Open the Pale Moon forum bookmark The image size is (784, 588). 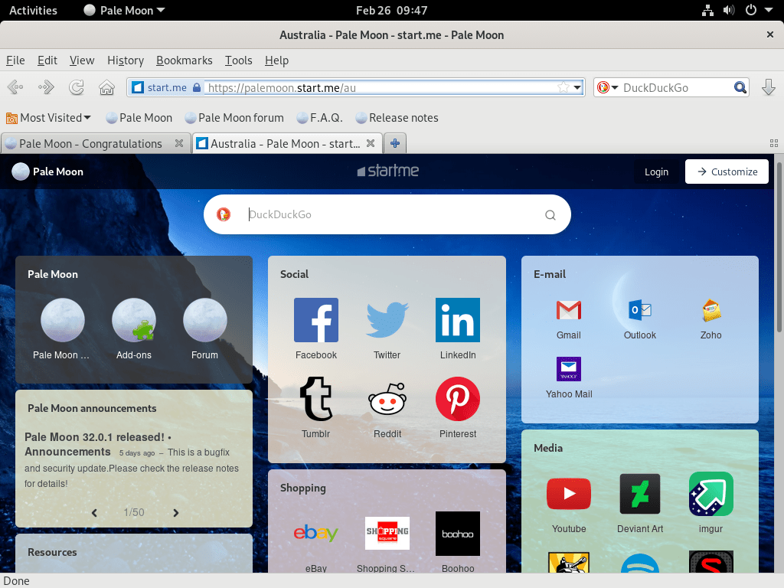tap(234, 118)
